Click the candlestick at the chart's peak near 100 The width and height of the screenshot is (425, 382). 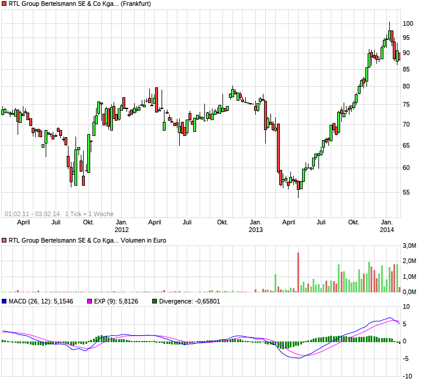point(389,31)
